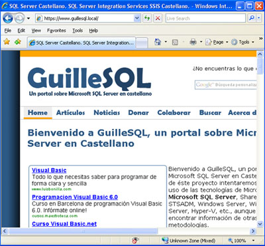Click the vertical scrollbar up arrow

pyautogui.click(x=260, y=54)
